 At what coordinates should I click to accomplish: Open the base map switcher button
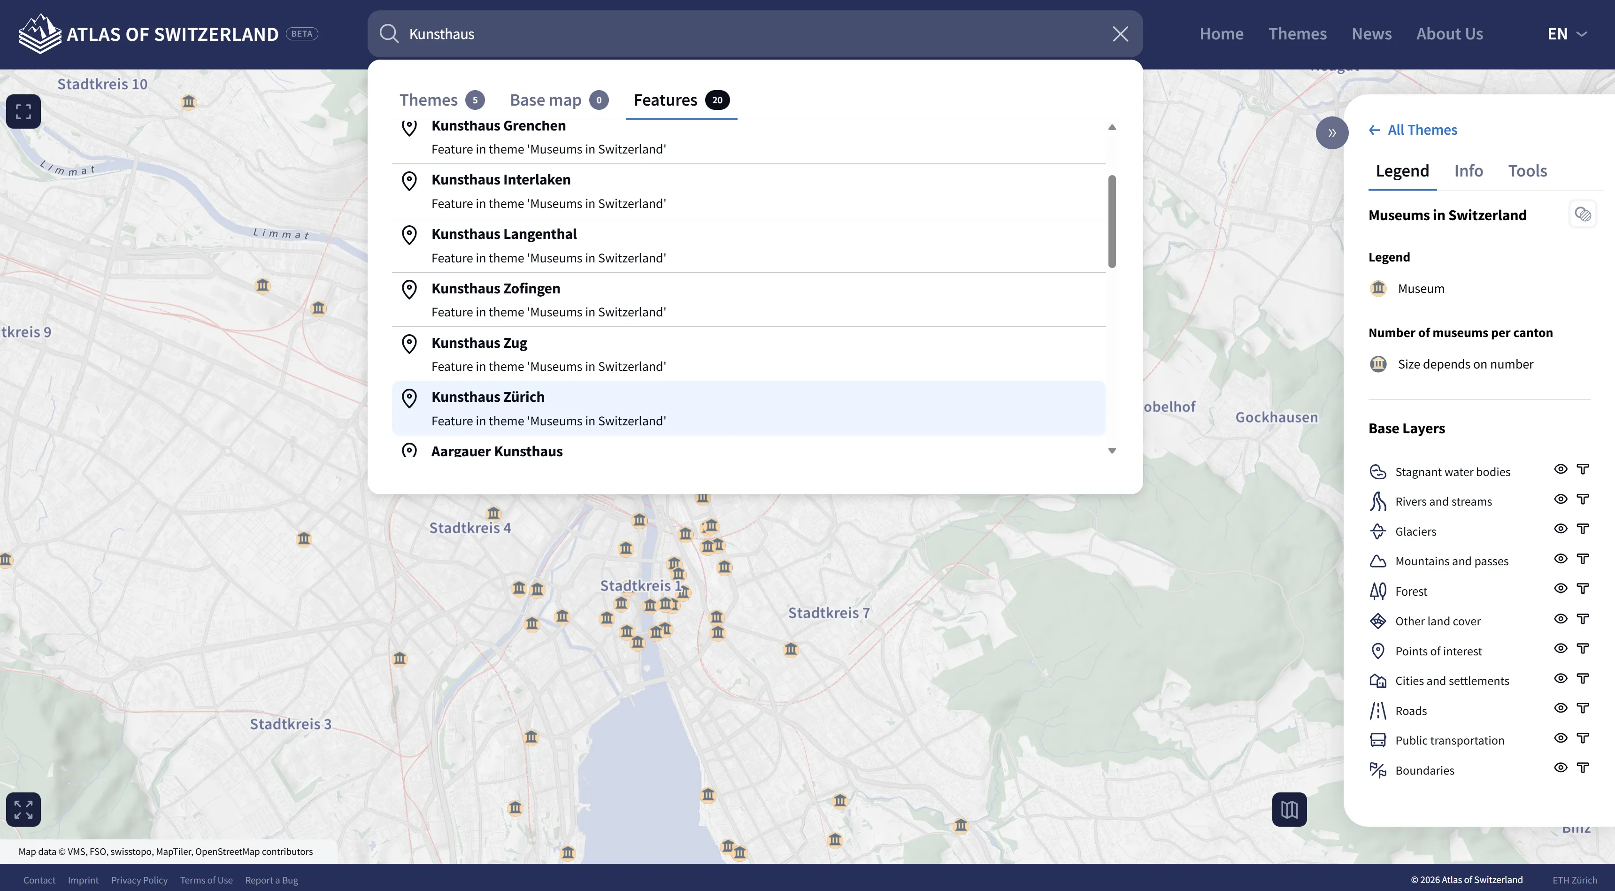[x=1290, y=809]
